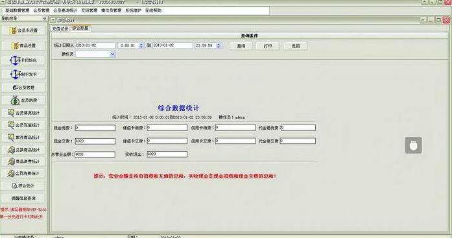Viewport: 452px width, 238px height.
Task: Open 商品设置 in the sidebar
Action: (23, 45)
